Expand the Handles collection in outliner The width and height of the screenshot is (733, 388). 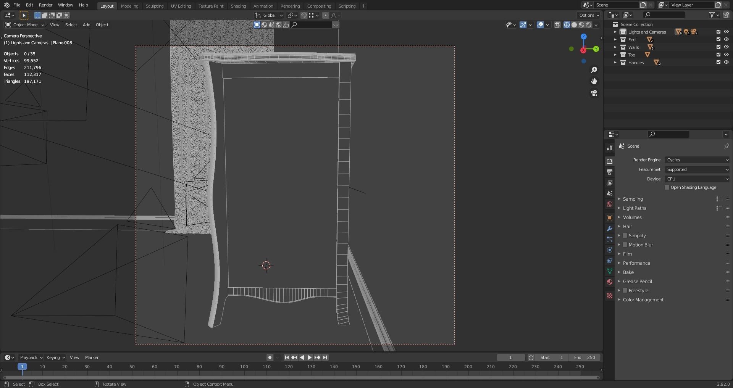[x=615, y=63]
